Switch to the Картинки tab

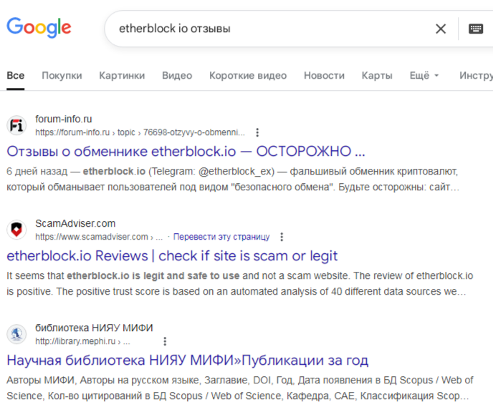122,75
